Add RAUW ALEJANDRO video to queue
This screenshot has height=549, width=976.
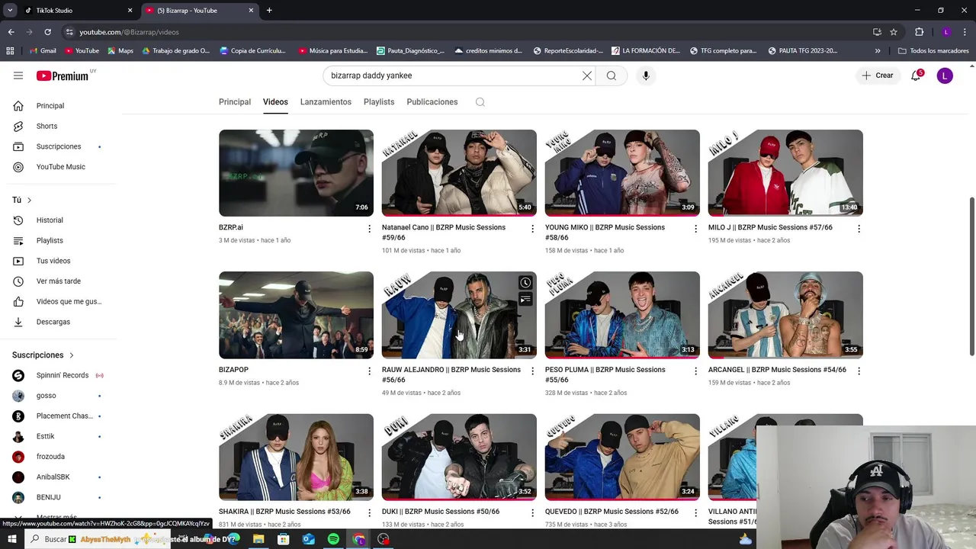(x=525, y=300)
